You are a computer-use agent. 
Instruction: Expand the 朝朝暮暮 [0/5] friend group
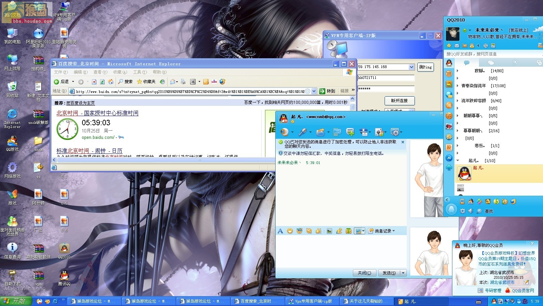point(457,116)
